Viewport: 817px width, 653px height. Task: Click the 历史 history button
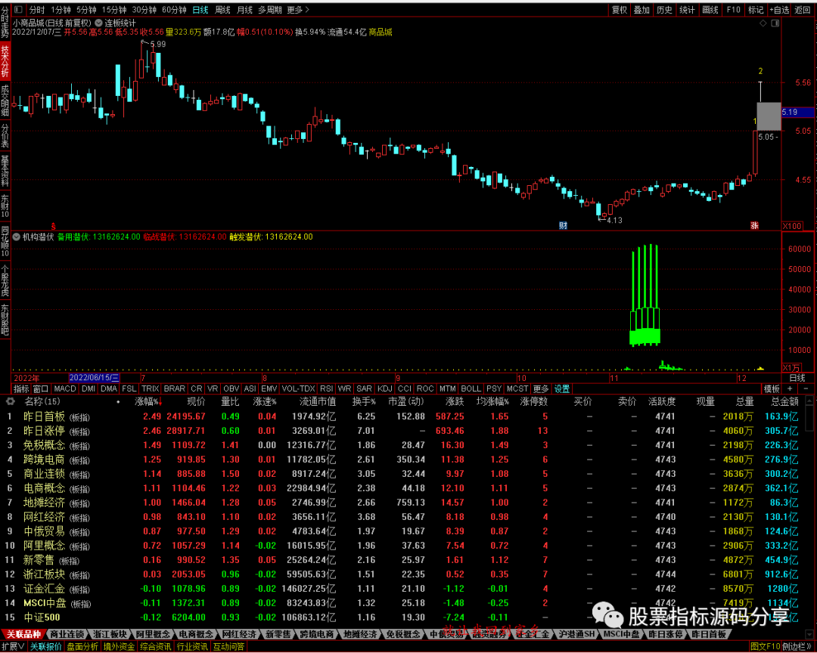click(664, 10)
